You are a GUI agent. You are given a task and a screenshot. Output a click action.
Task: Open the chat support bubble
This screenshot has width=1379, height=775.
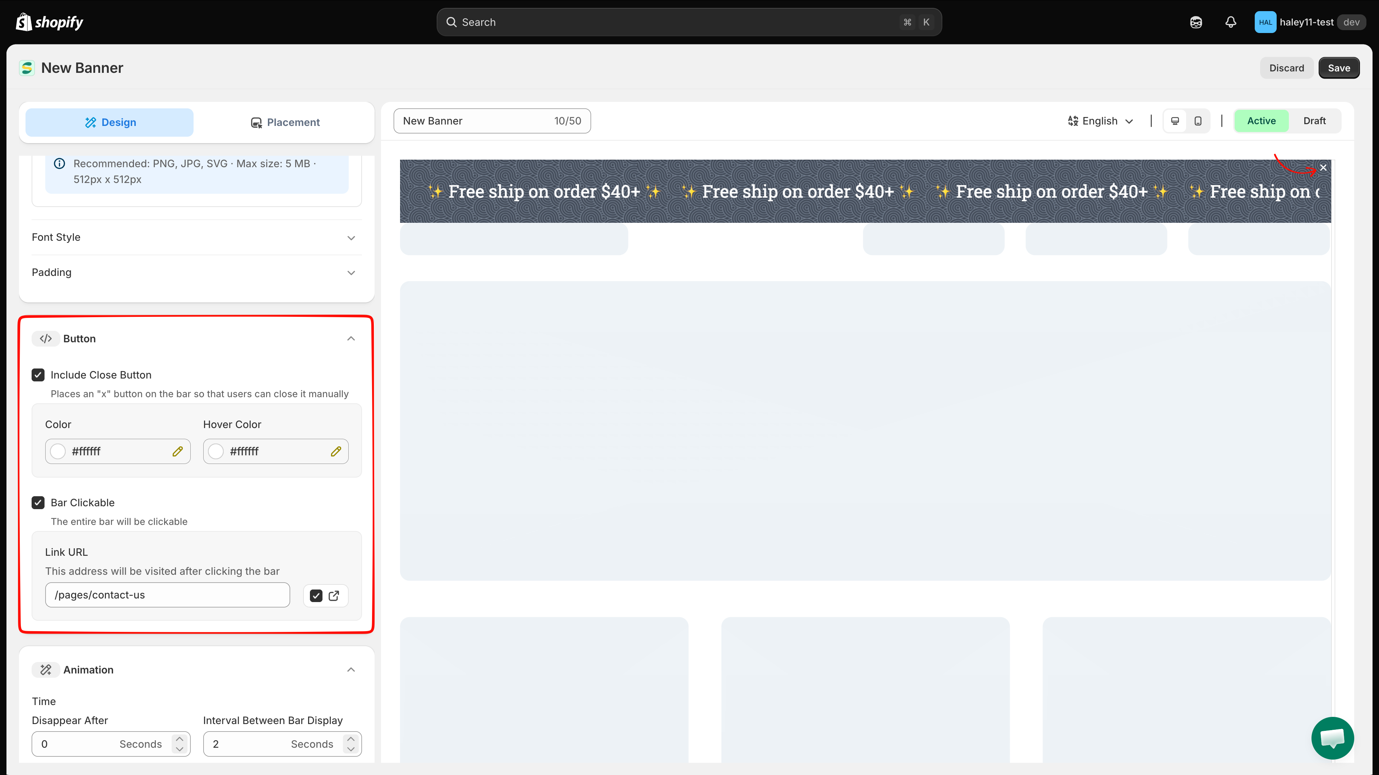(x=1332, y=738)
